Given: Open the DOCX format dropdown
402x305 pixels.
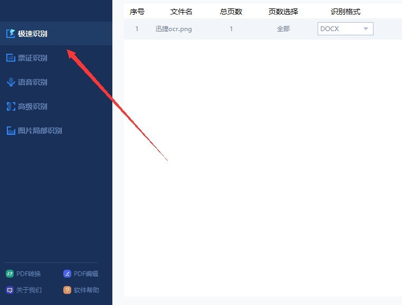Looking at the screenshot, I should 346,28.
